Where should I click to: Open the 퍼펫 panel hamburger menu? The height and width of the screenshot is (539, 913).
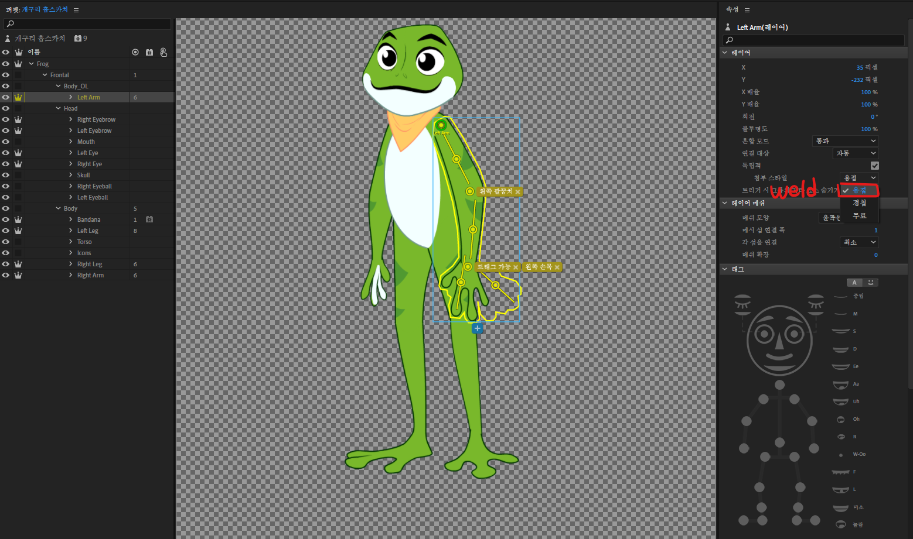[77, 9]
